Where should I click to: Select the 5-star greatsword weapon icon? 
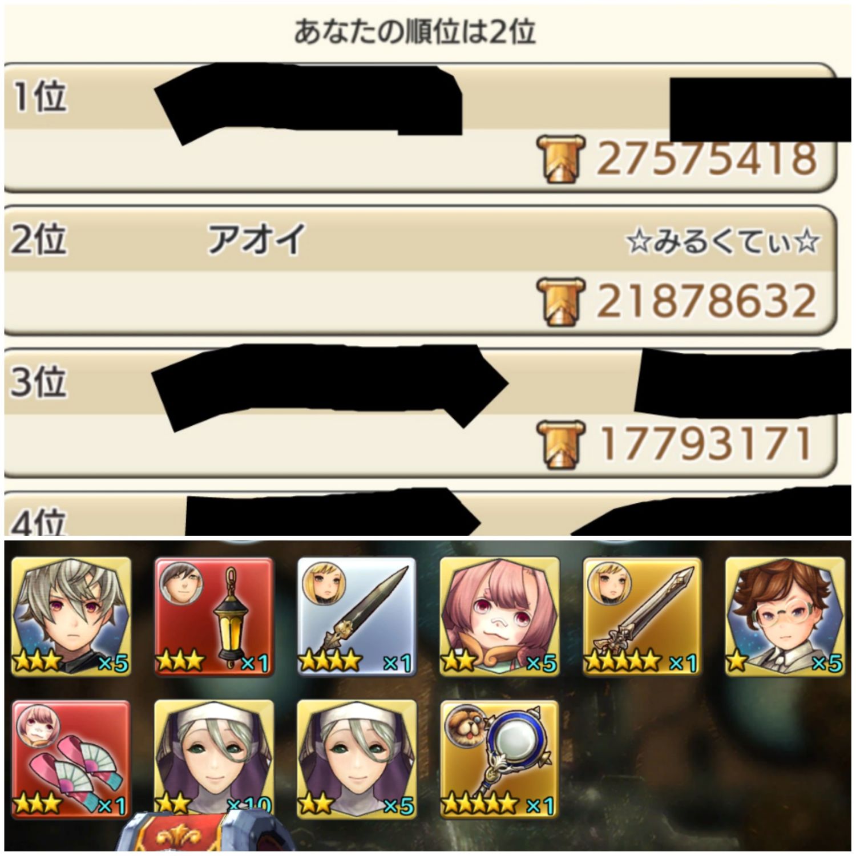pyautogui.click(x=642, y=616)
